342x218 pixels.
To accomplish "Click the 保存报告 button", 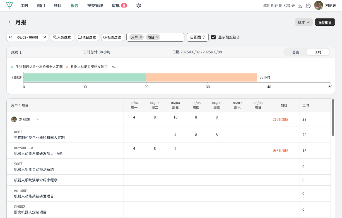I will (325, 22).
